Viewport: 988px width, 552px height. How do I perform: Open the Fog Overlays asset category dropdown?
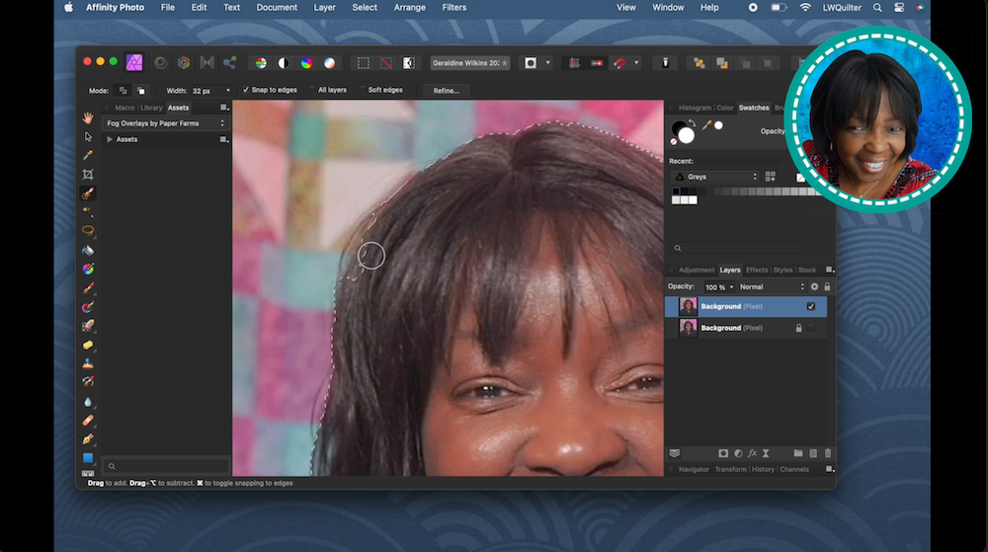[x=165, y=123]
